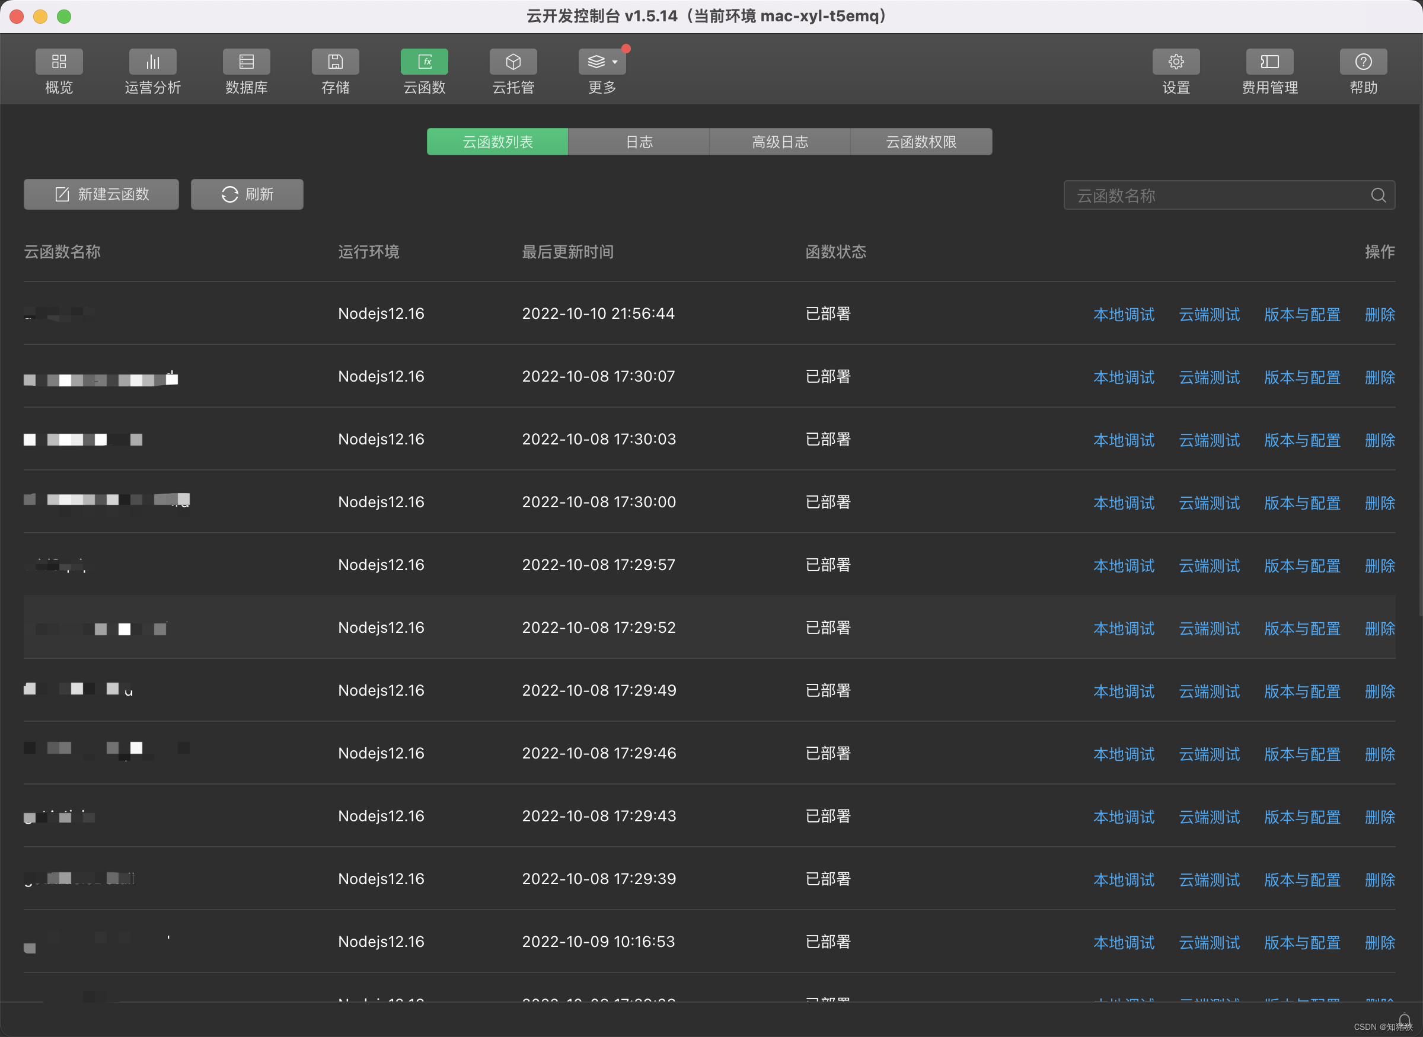Click 云端测试 for the 17:29:57 row
The width and height of the screenshot is (1423, 1037).
[x=1209, y=565]
